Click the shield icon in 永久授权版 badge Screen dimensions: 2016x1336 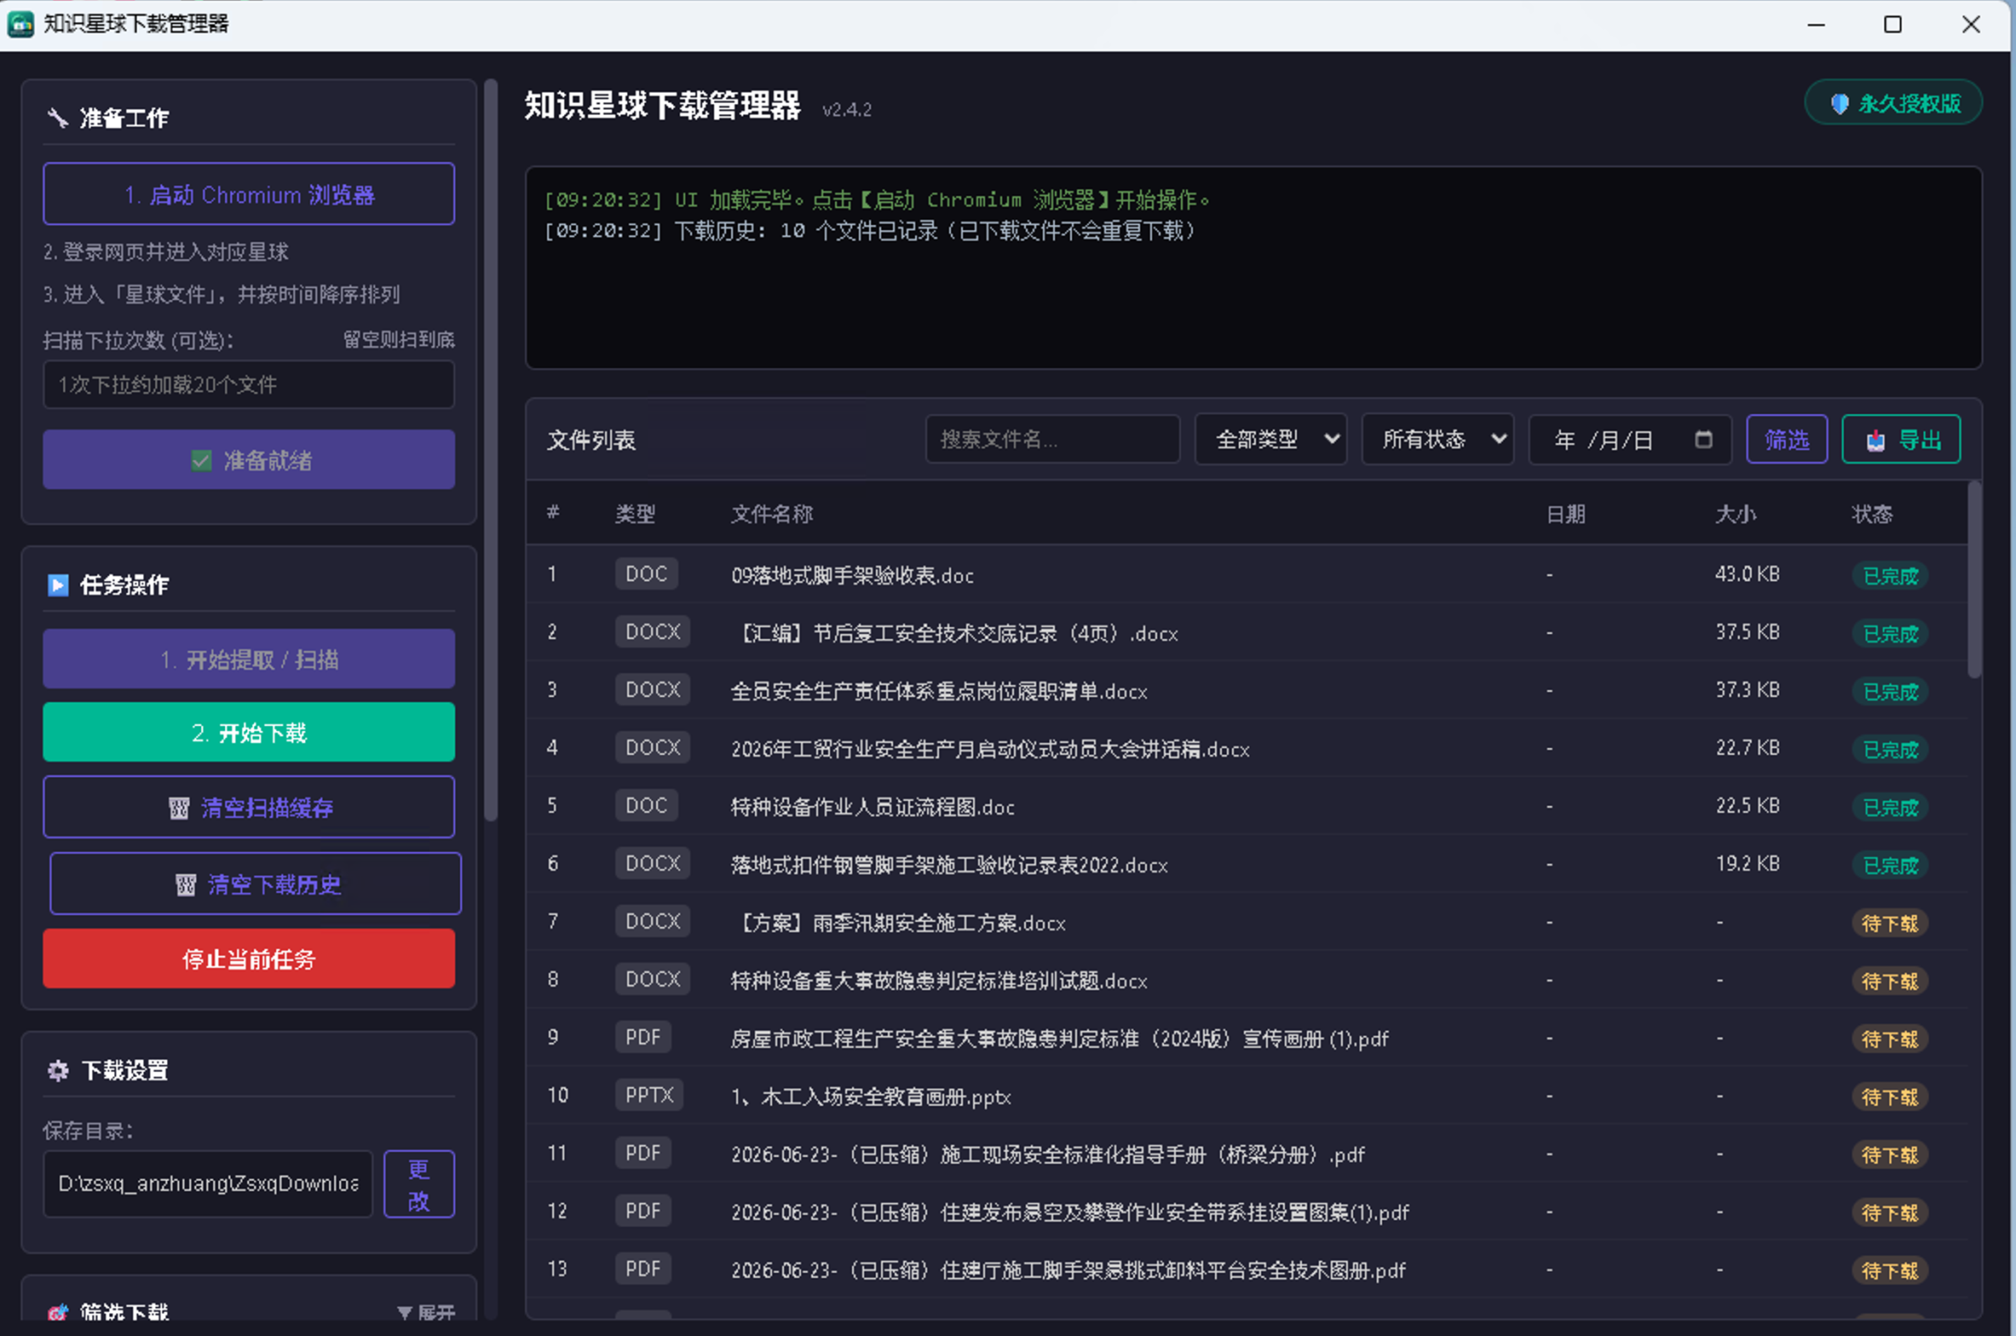click(1839, 104)
